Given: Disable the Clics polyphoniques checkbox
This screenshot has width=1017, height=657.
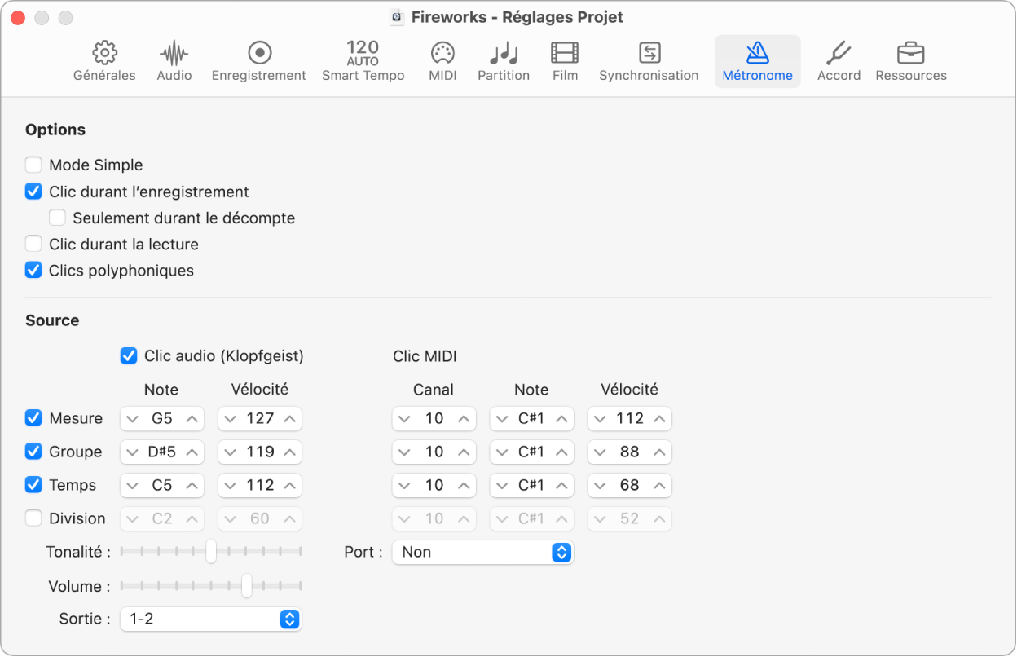Looking at the screenshot, I should click(x=33, y=271).
